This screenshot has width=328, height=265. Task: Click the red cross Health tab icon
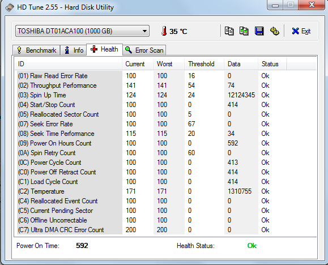pyautogui.click(x=94, y=49)
